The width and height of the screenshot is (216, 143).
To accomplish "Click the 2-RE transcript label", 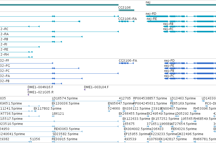I will [4, 49].
